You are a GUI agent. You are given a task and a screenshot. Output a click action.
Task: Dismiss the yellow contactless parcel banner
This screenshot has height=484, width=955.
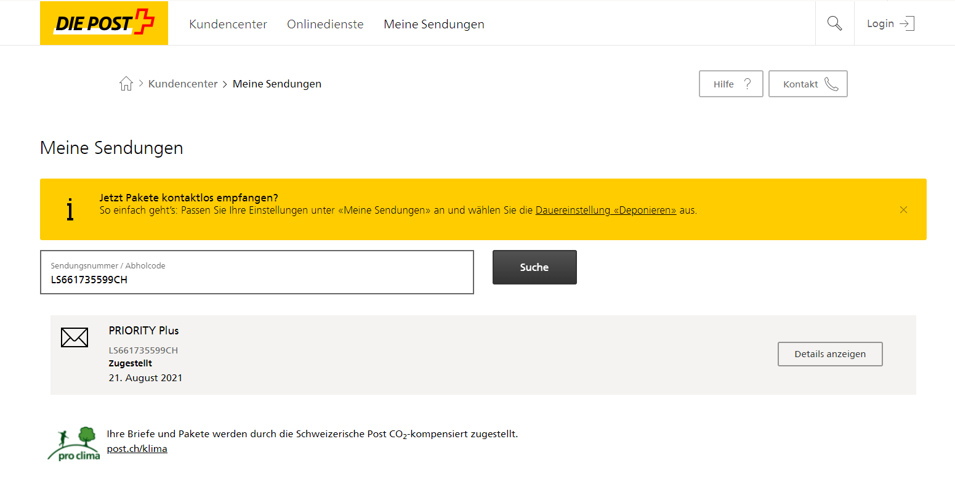[903, 210]
